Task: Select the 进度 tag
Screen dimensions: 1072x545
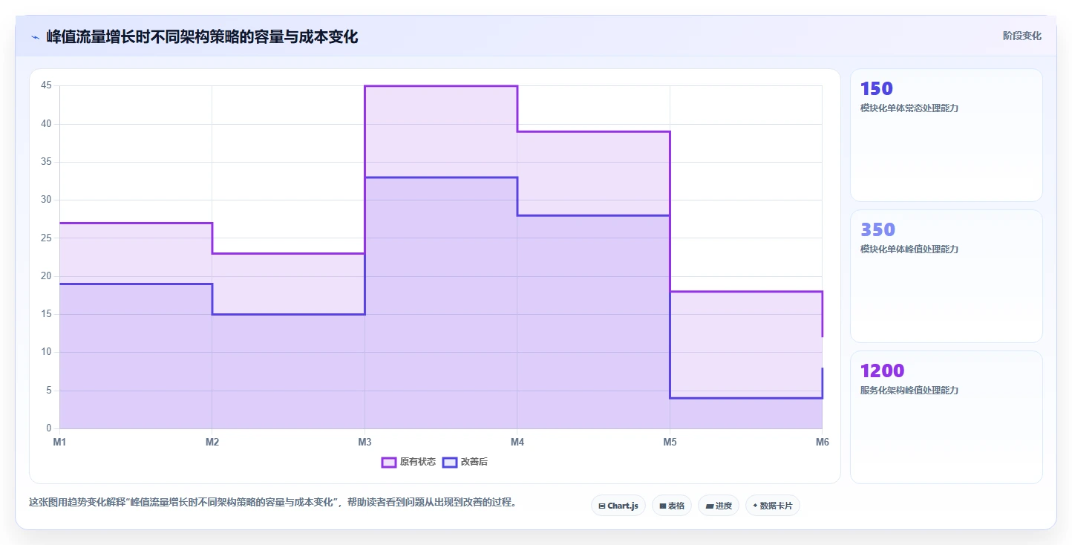Action: tap(719, 506)
